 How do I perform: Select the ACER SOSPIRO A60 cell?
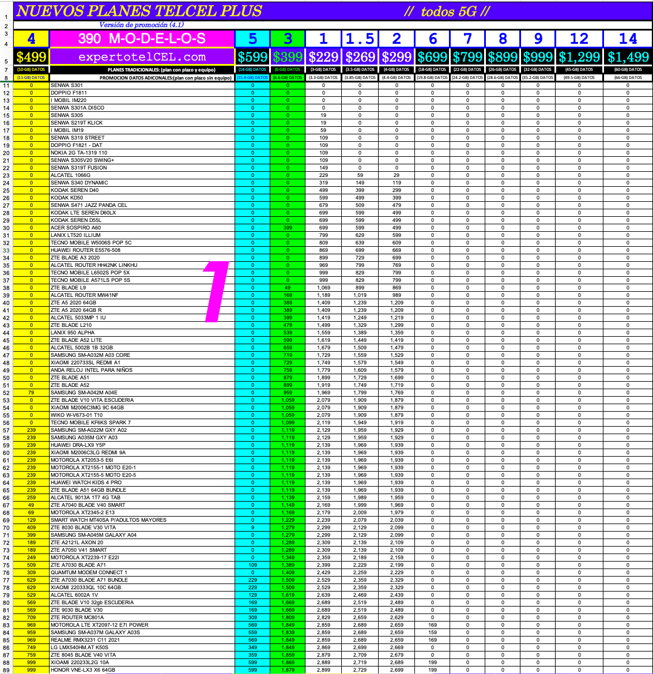tap(142, 228)
